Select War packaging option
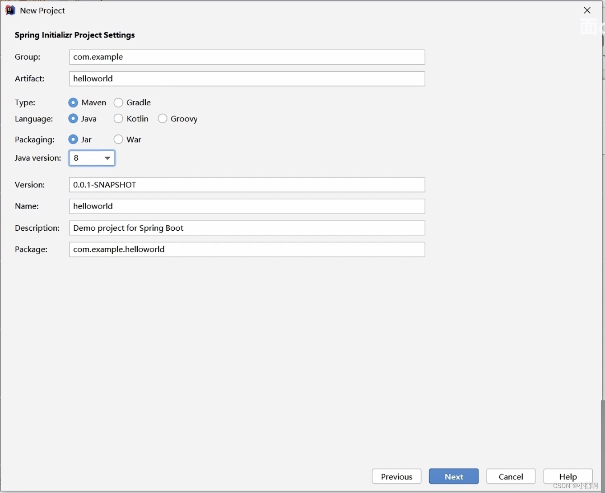605x493 pixels. point(118,140)
